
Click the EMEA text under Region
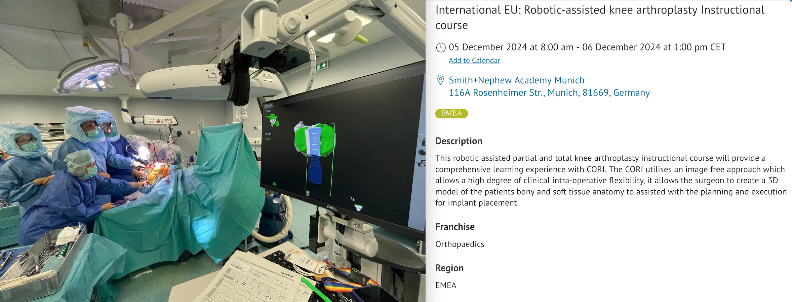click(446, 286)
